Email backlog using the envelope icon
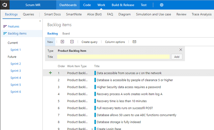Image resolution: width=214 pixels, height=130 pixels. pos(134,42)
